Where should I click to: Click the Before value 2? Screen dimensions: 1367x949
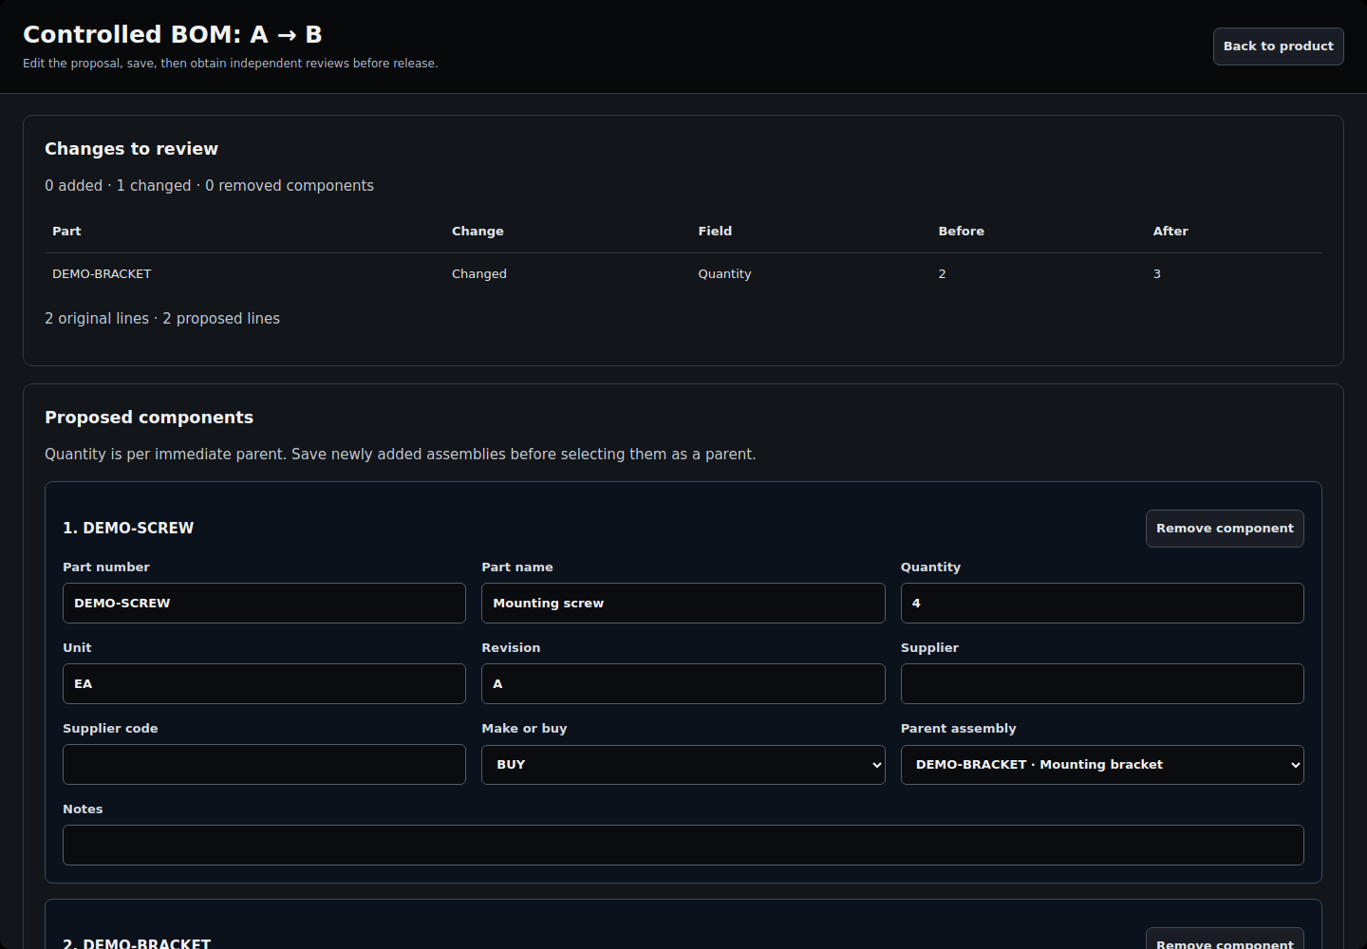pyautogui.click(x=942, y=274)
